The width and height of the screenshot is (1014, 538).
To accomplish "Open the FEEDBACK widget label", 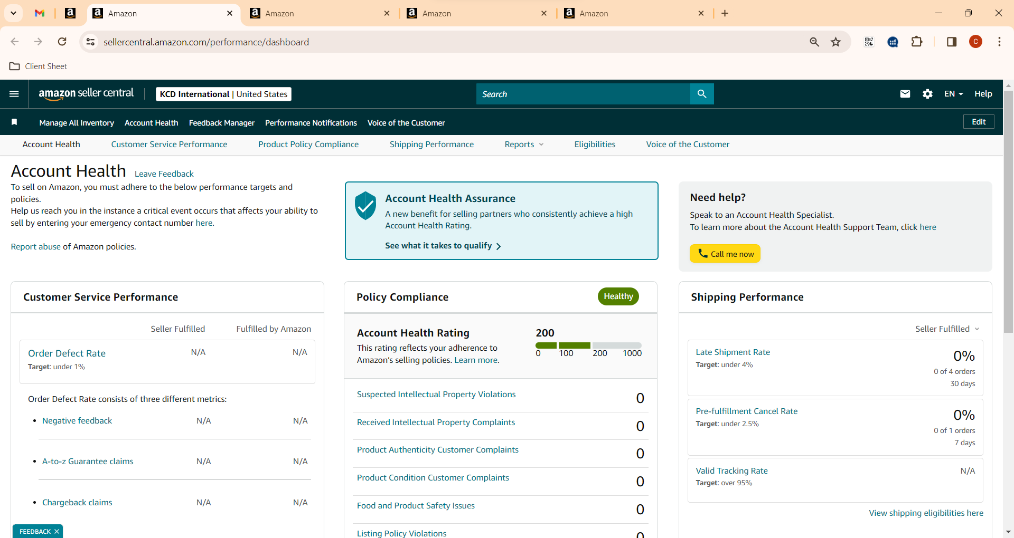I will click(35, 531).
